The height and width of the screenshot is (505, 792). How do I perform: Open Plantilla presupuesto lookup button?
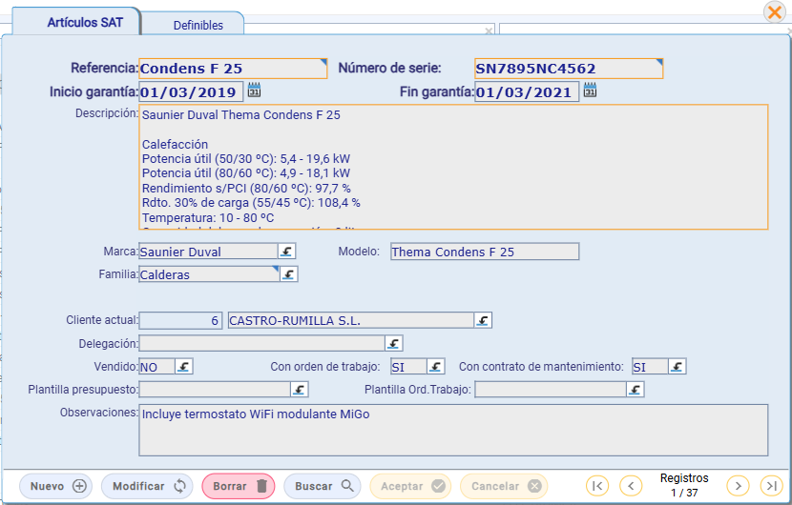click(300, 390)
